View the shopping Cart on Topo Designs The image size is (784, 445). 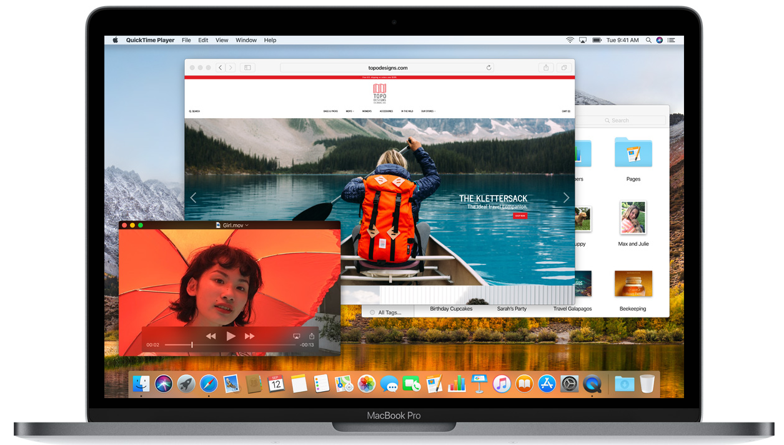[x=566, y=111]
